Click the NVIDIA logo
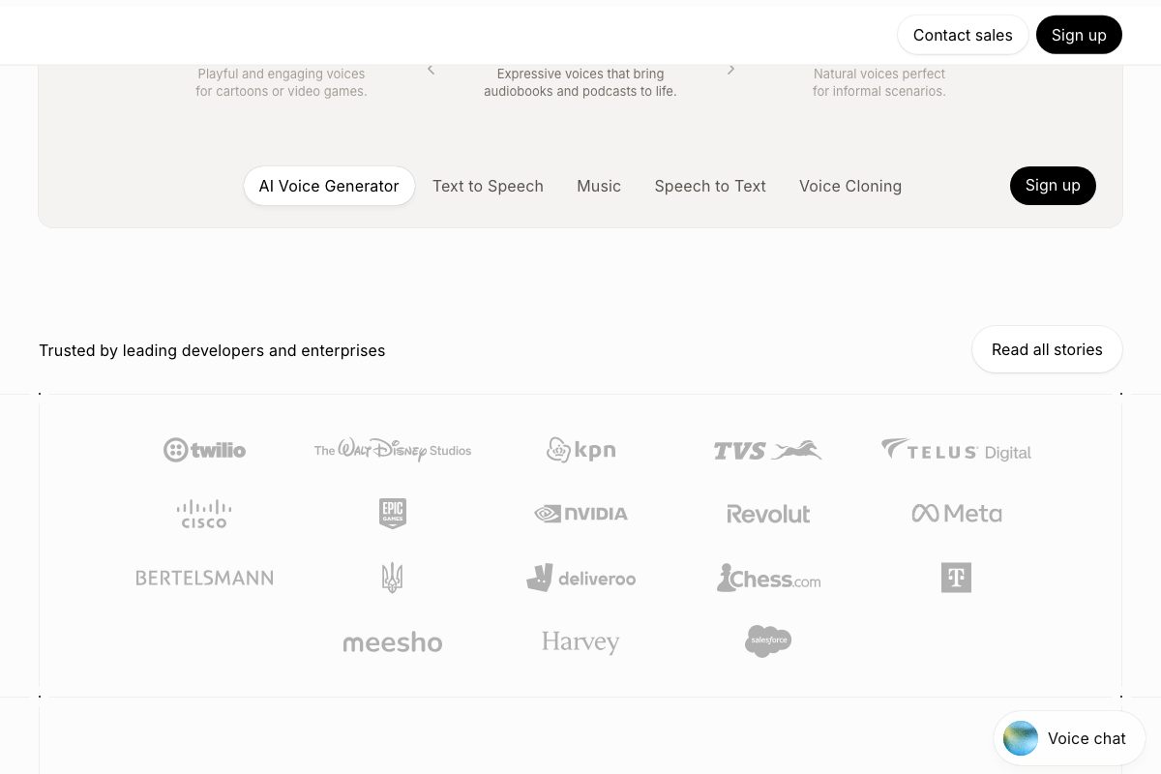 (580, 514)
